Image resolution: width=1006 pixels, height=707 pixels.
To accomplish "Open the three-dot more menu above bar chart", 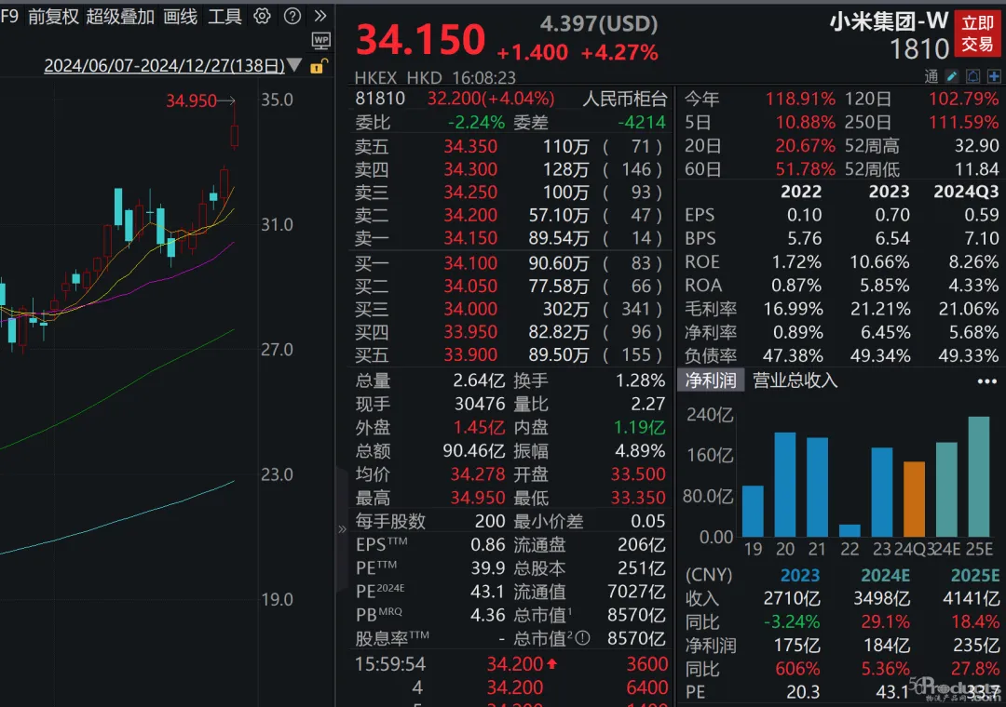I will click(x=986, y=381).
